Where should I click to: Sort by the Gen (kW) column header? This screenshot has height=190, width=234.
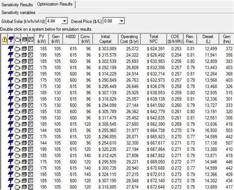pyautogui.click(x=56, y=39)
